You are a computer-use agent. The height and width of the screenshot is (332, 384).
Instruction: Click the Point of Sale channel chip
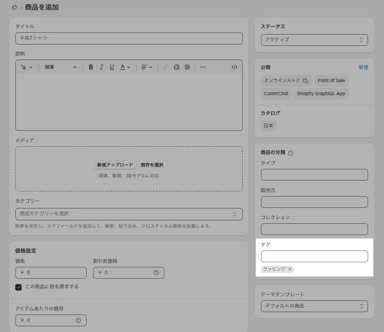click(331, 80)
